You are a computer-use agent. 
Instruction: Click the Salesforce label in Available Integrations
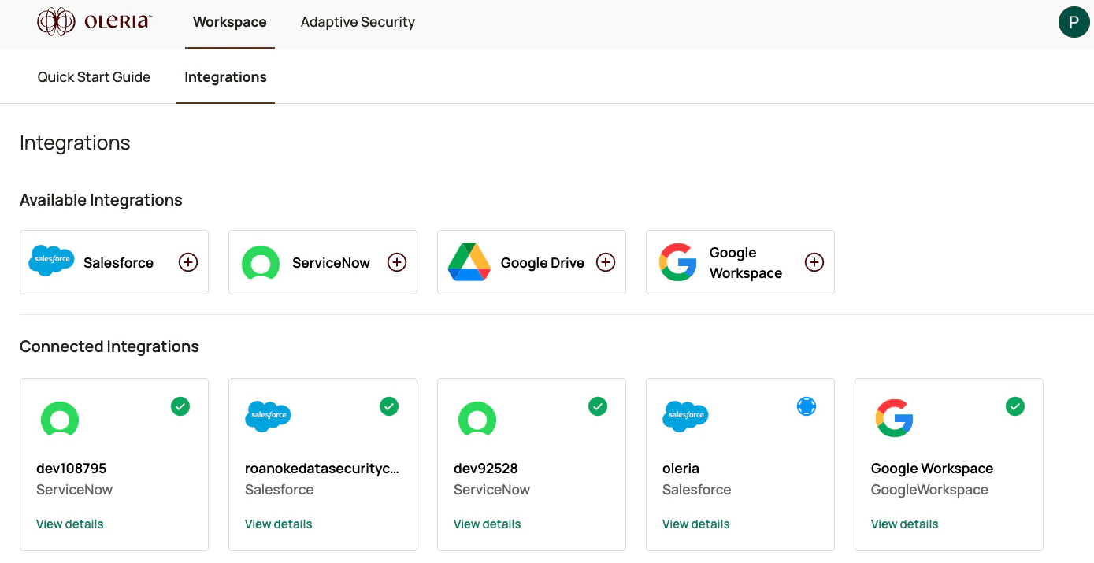pyautogui.click(x=118, y=263)
